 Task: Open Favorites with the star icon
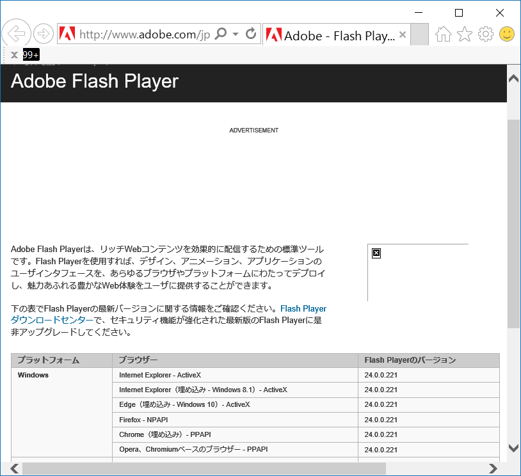[465, 34]
